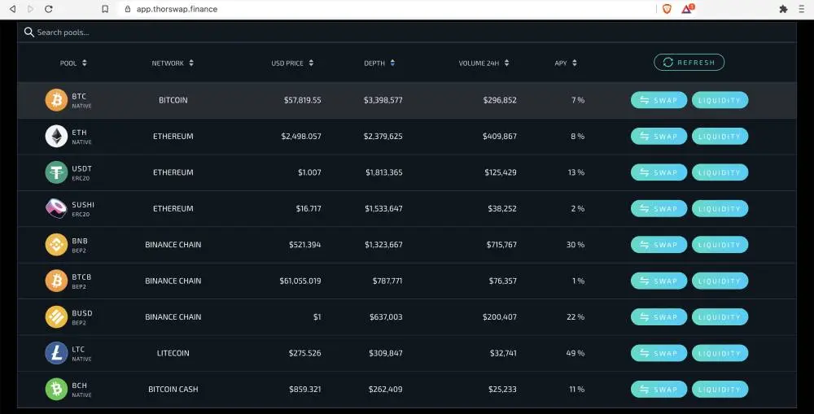Click the search magnifier icon
Viewport: 814px width, 414px height.
29,33
